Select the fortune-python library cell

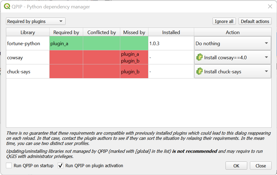[x=28, y=43]
